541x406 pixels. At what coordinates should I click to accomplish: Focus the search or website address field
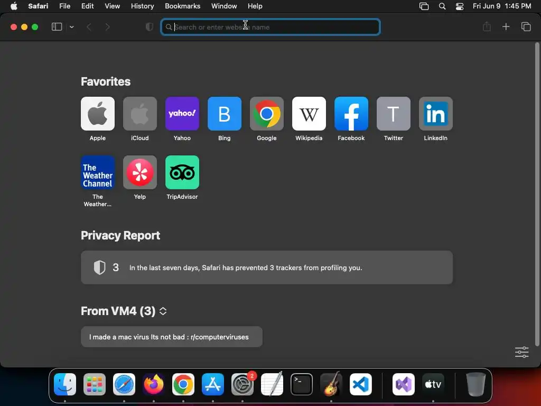pos(270,27)
